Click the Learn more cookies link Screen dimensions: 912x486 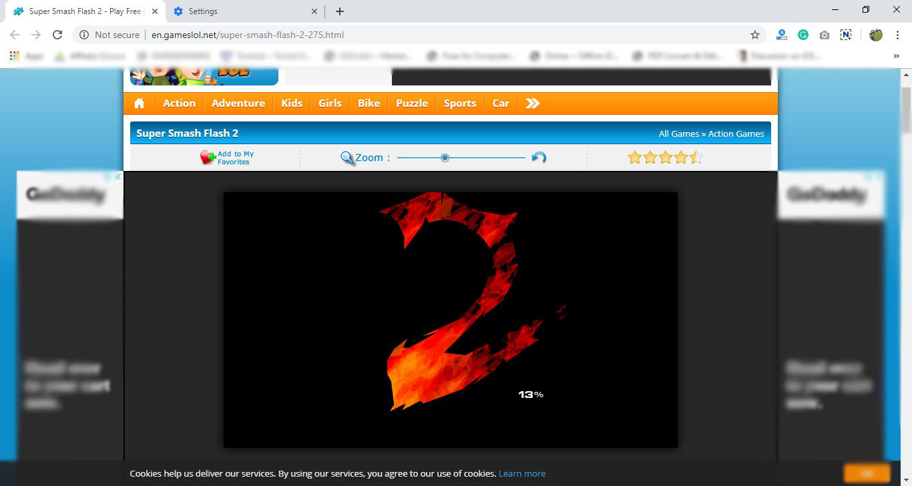coord(522,473)
